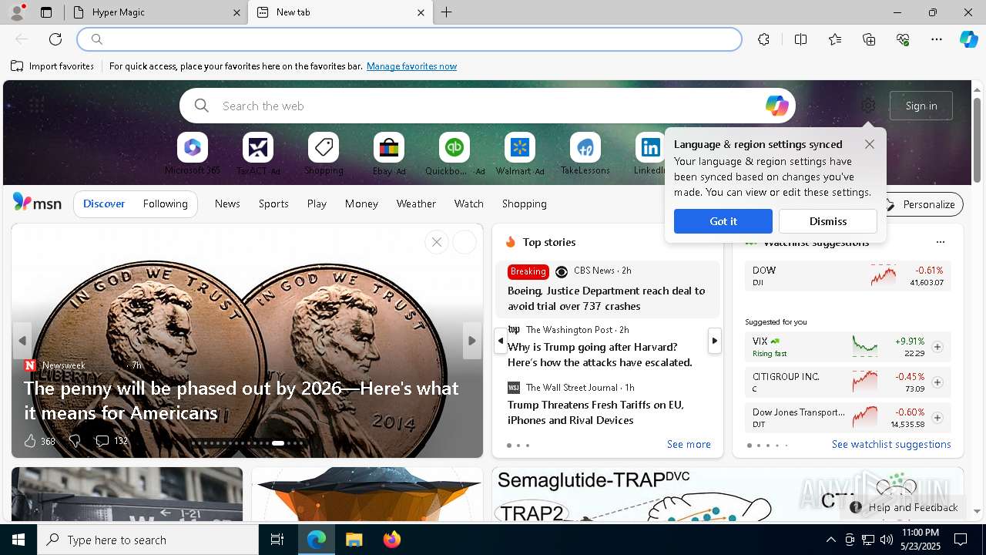Viewport: 986px width, 555px height.
Task: Open the msn logo
Action: coord(37,203)
